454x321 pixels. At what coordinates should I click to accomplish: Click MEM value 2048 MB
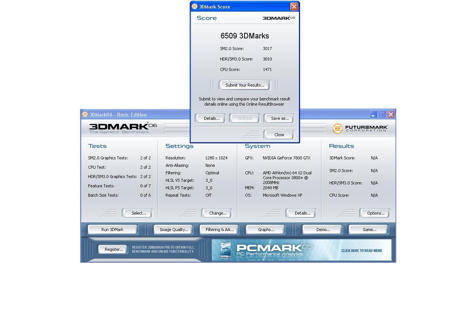tap(271, 188)
